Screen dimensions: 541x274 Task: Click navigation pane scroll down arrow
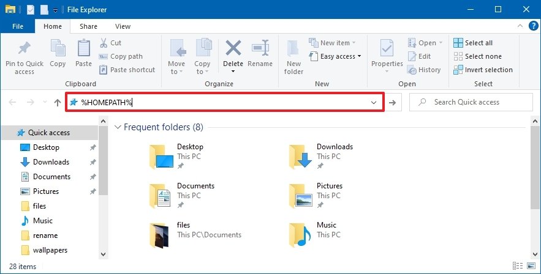[103, 254]
